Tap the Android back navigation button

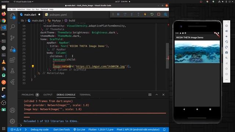184,109
